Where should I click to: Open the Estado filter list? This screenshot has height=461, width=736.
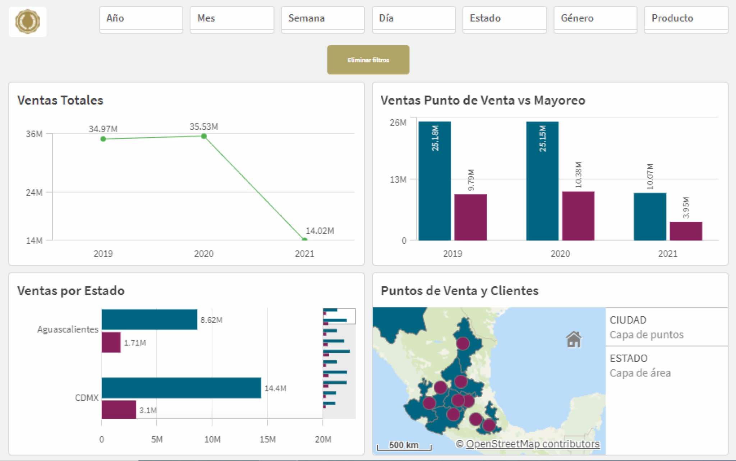click(504, 18)
